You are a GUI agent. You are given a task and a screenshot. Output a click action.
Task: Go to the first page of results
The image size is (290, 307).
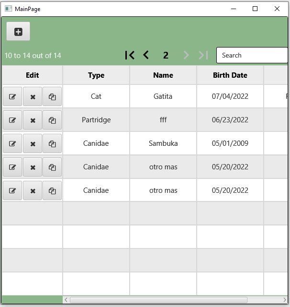pos(129,55)
